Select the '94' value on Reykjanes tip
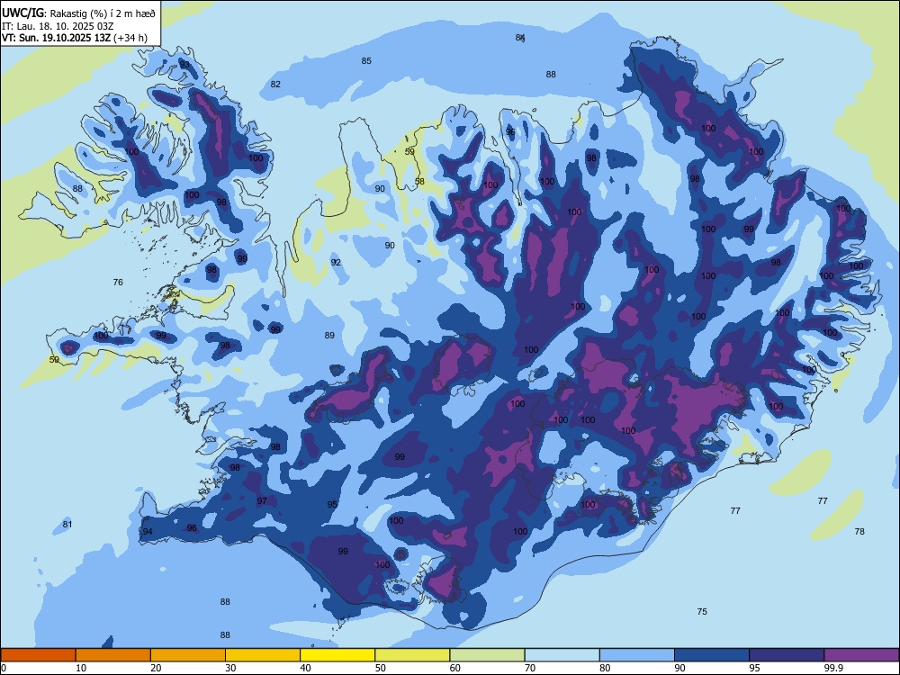This screenshot has height=675, width=900. click(x=148, y=532)
